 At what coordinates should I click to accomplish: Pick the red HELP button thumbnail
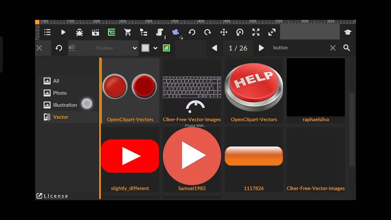[254, 87]
